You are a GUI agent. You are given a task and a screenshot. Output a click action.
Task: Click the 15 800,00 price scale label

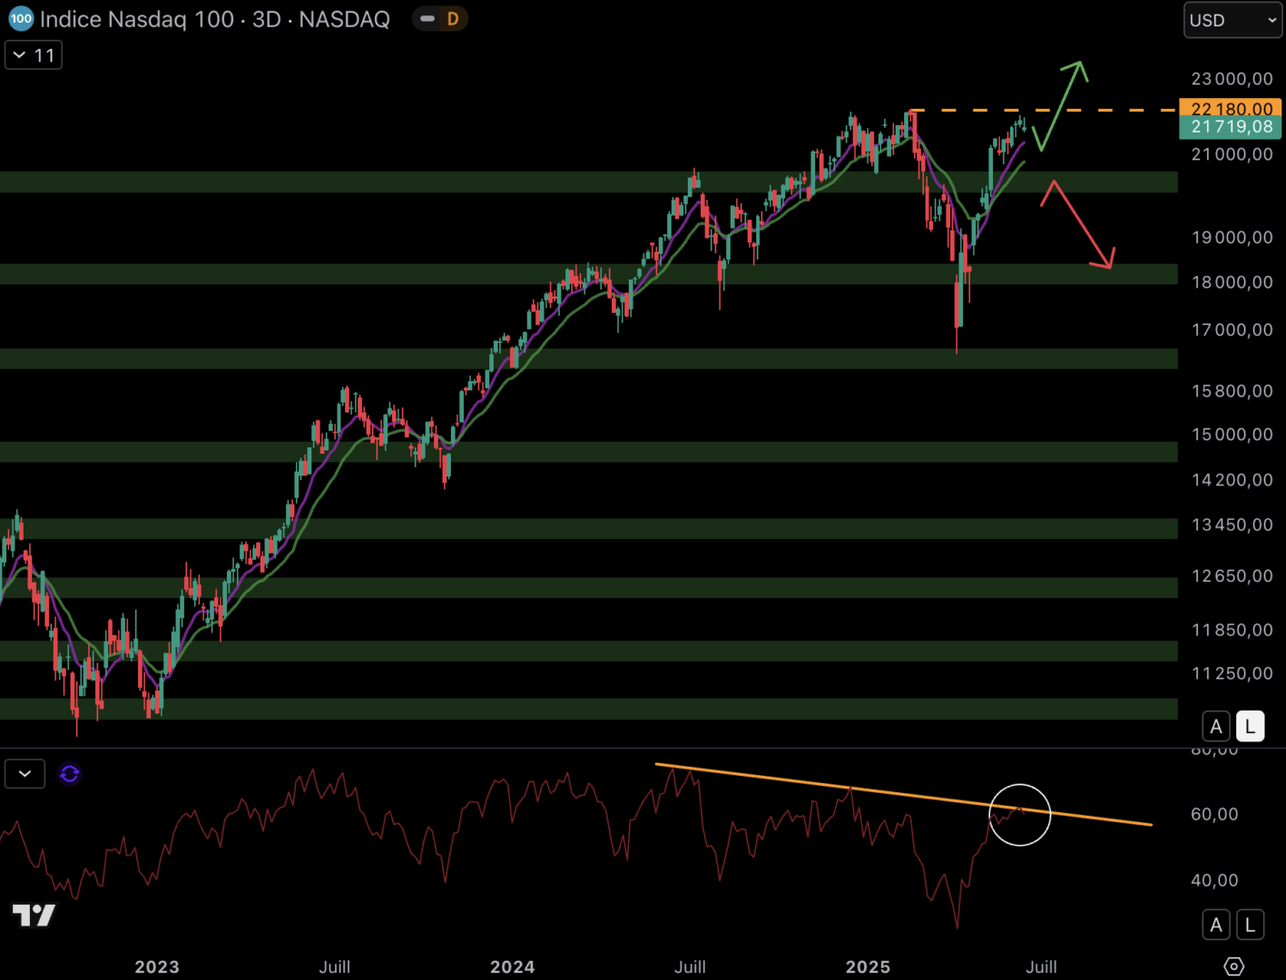tap(1232, 391)
